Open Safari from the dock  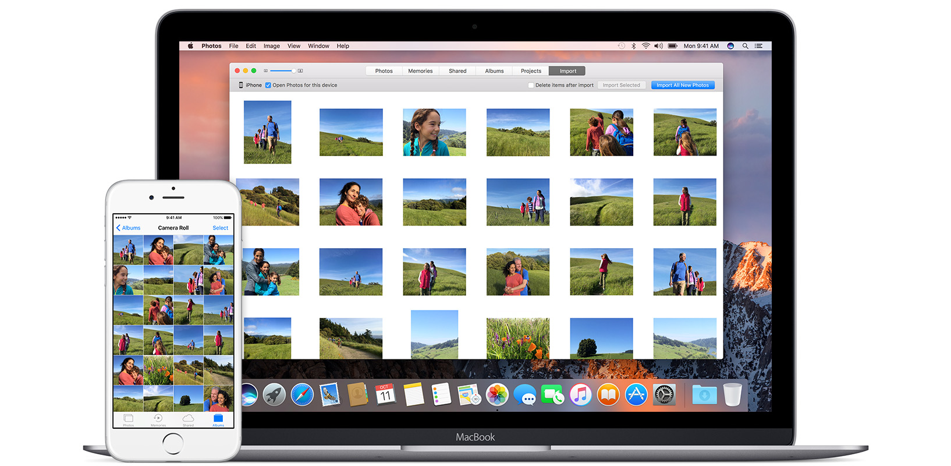pos(302,395)
